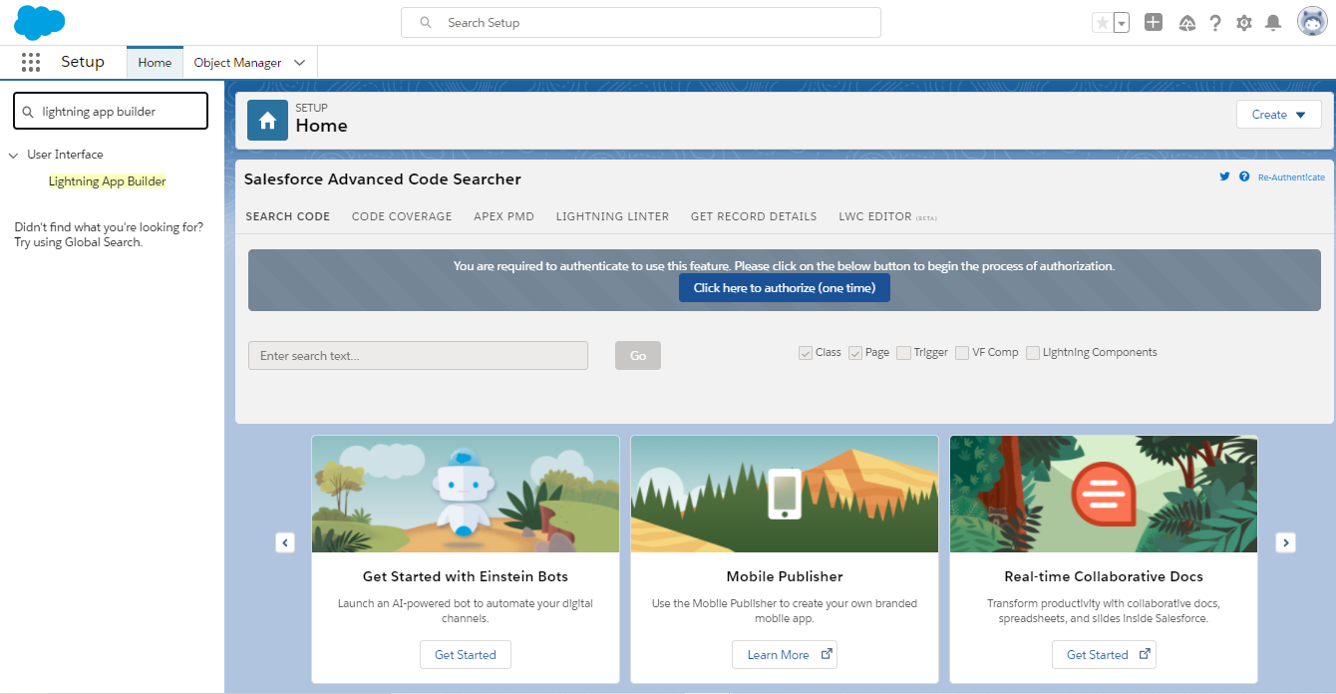Check the Lightning Components option
The width and height of the screenshot is (1336, 694).
[1033, 352]
